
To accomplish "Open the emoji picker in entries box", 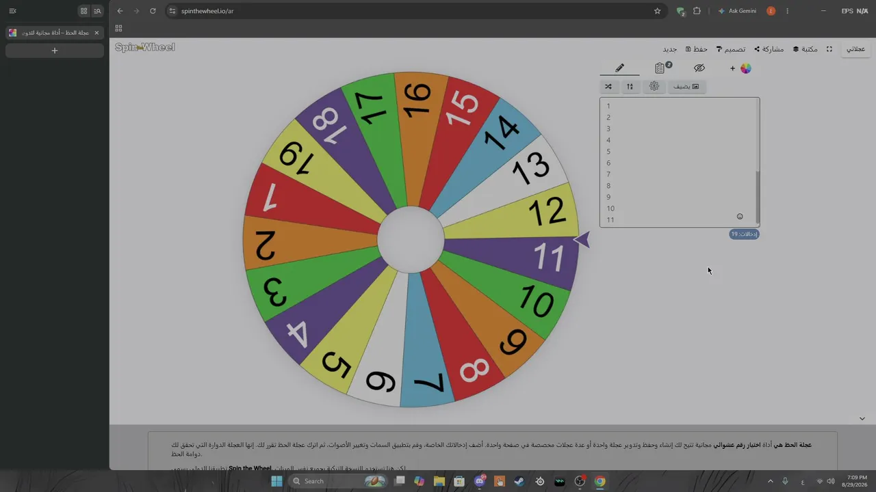I will pyautogui.click(x=740, y=217).
